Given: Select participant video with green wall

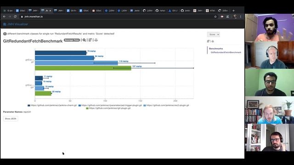Looking at the screenshot, I should click(x=269, y=82).
